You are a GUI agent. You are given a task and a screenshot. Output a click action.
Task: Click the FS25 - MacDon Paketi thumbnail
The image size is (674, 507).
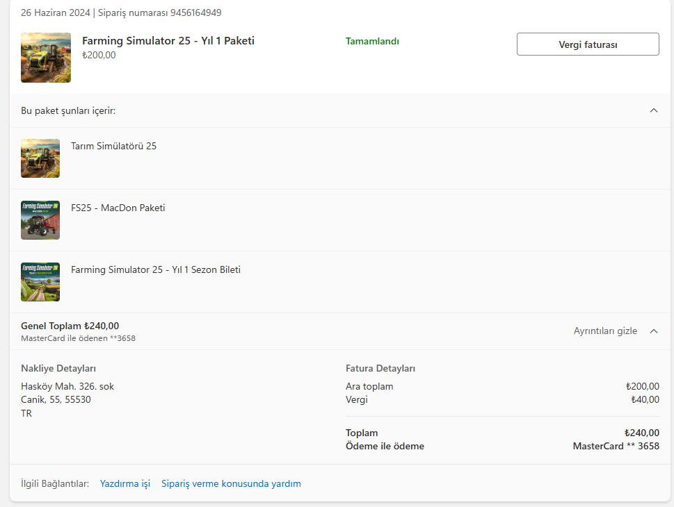pyautogui.click(x=40, y=220)
